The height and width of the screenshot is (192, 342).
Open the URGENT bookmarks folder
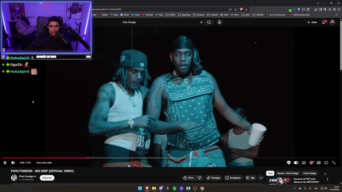[x=258, y=15]
